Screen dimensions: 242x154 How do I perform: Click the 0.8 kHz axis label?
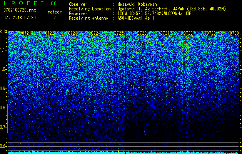point(3,108)
